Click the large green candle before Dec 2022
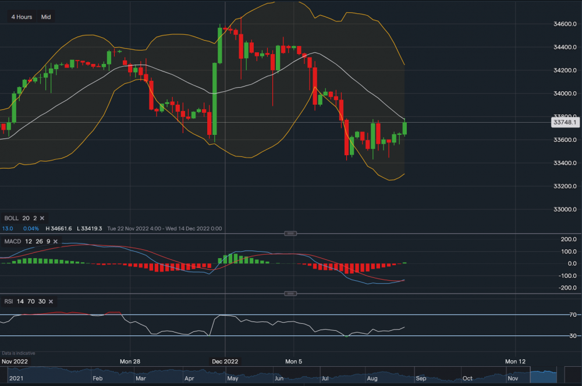The height and width of the screenshot is (386, 582). [215, 101]
